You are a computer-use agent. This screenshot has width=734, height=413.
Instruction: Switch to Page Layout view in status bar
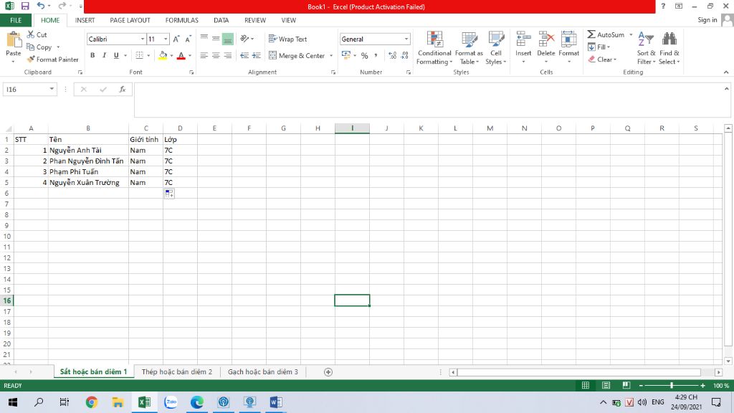coord(606,385)
